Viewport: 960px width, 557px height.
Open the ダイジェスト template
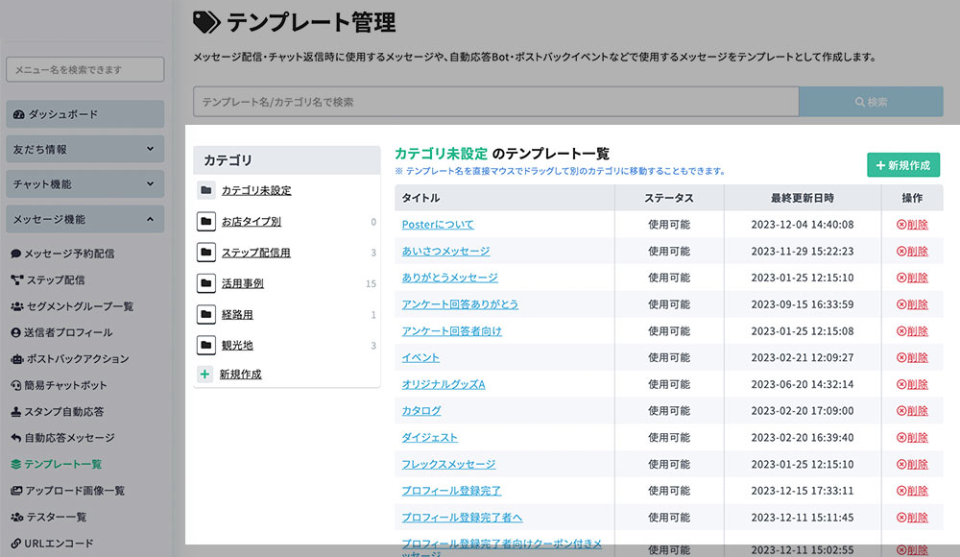tap(429, 438)
